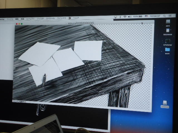
Task: Click the script icon in the menu bar
Action: [x=70, y=18]
